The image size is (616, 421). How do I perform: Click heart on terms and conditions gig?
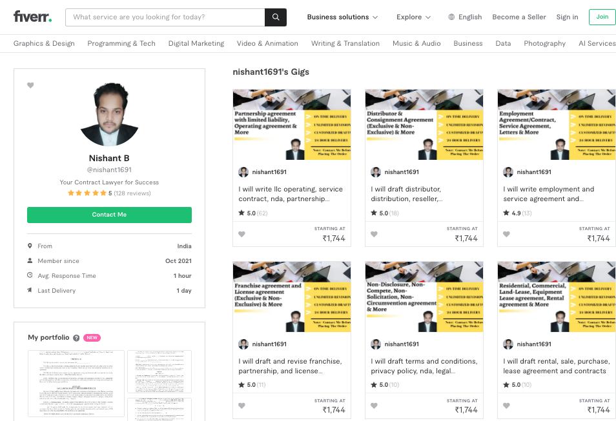375,406
